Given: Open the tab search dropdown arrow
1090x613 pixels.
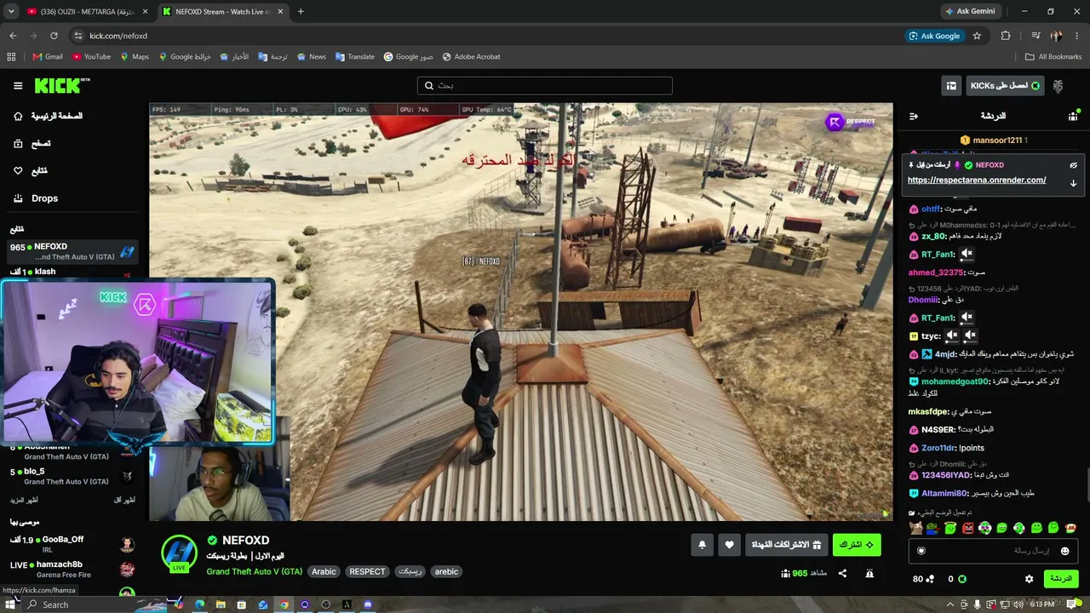Looking at the screenshot, I should click(x=11, y=12).
